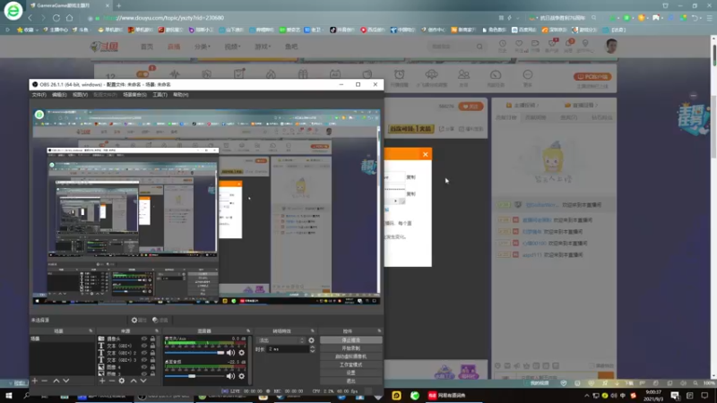717x403 pixels.
Task: Open transition properties gear next to 淡出
Action: 311,340
